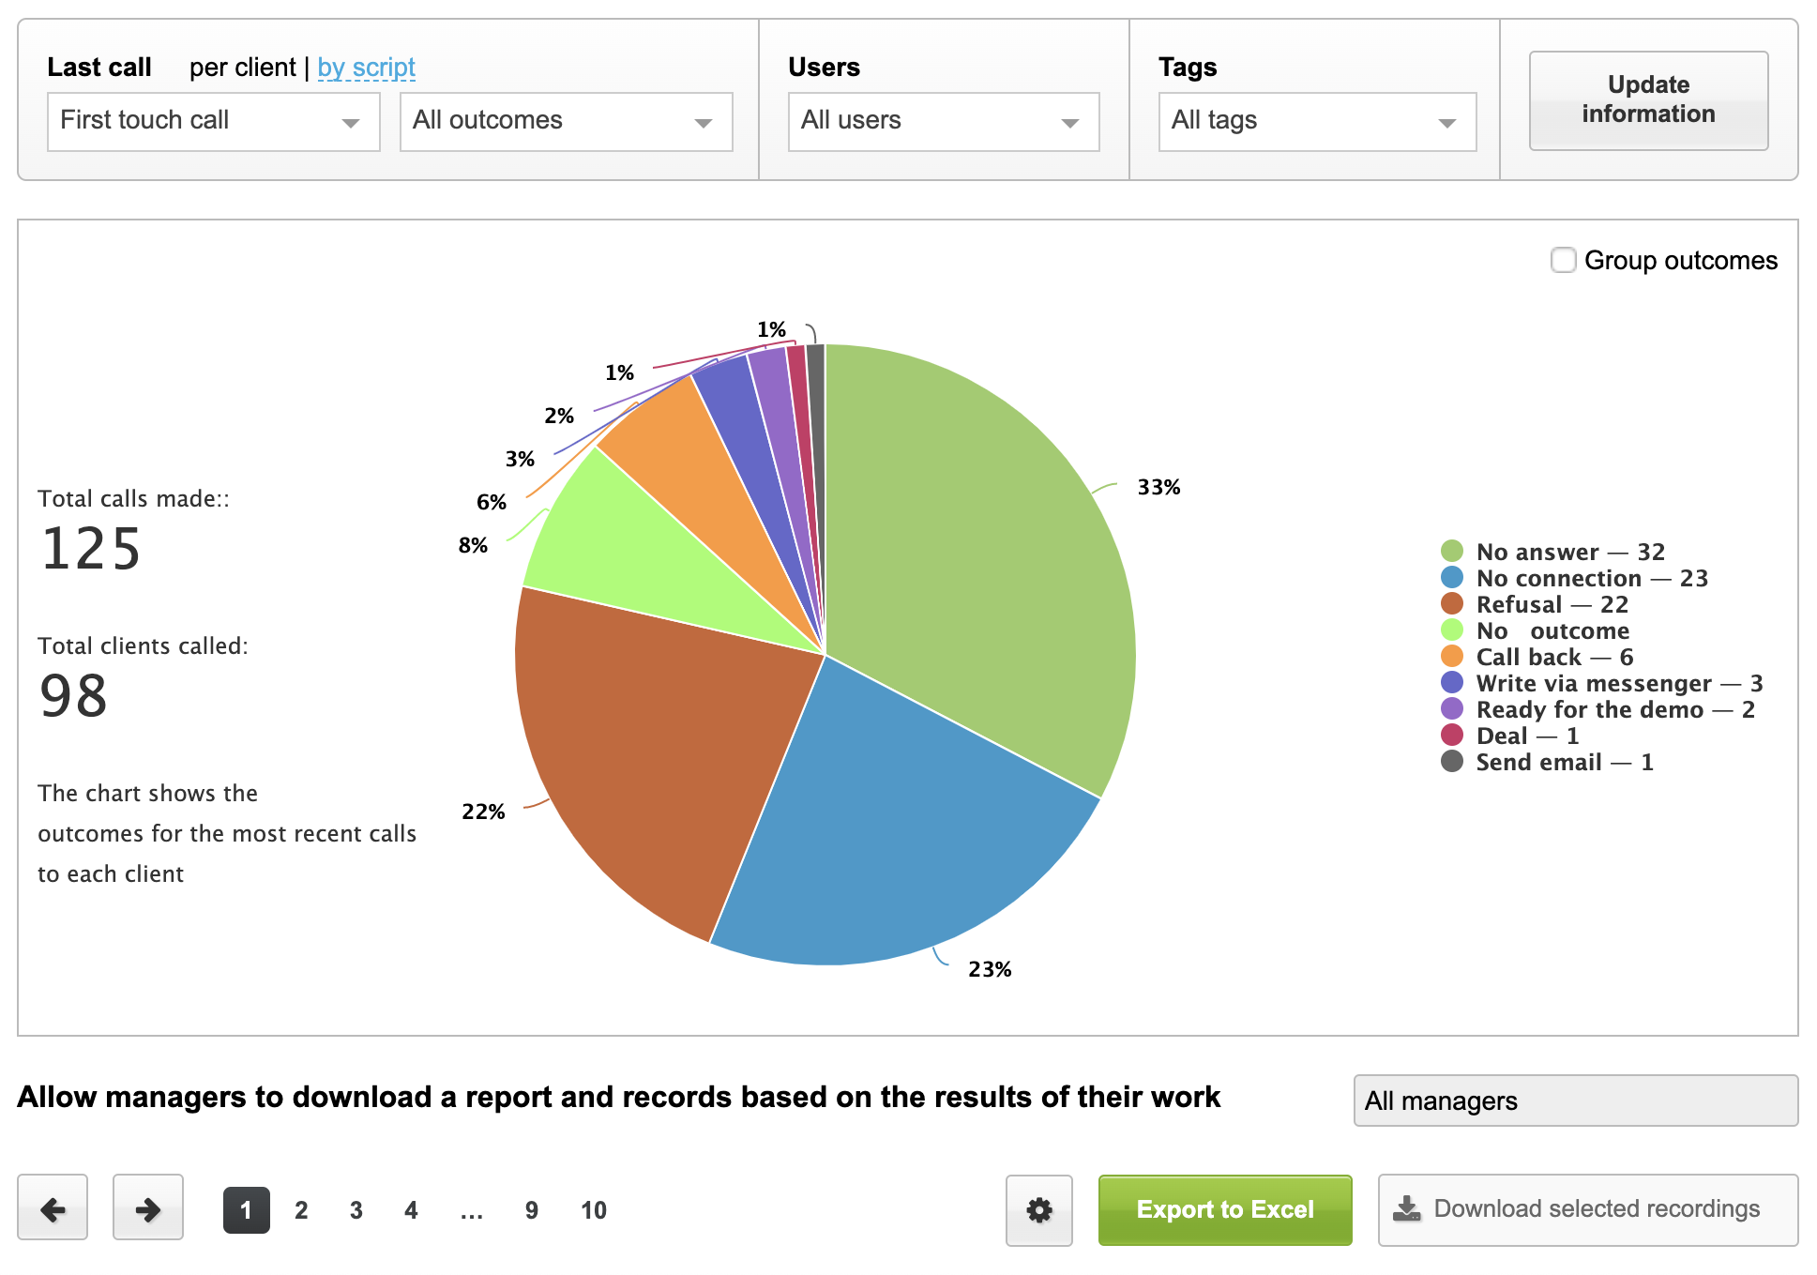Click the Refusal legend dot
Viewport: 1817px width, 1275px height.
point(1451,603)
